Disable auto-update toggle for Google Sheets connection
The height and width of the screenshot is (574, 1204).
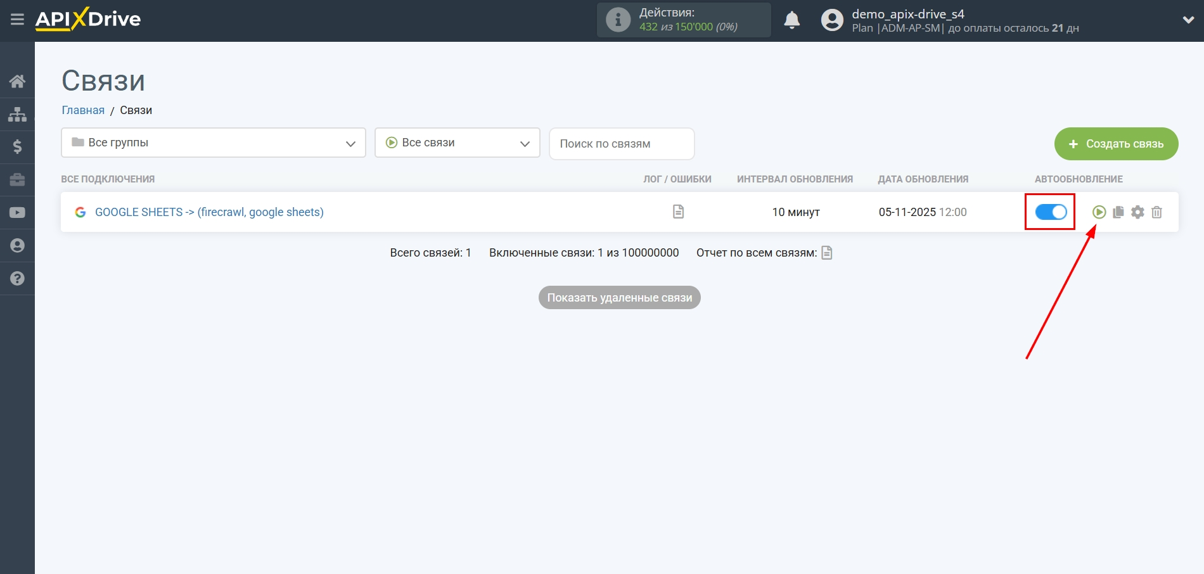(1051, 212)
